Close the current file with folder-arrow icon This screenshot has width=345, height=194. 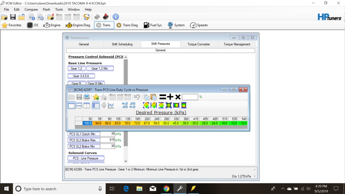point(22,17)
